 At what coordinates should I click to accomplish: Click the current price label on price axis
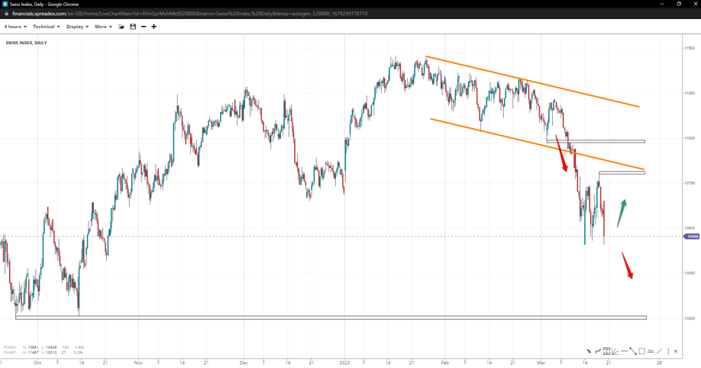click(691, 236)
